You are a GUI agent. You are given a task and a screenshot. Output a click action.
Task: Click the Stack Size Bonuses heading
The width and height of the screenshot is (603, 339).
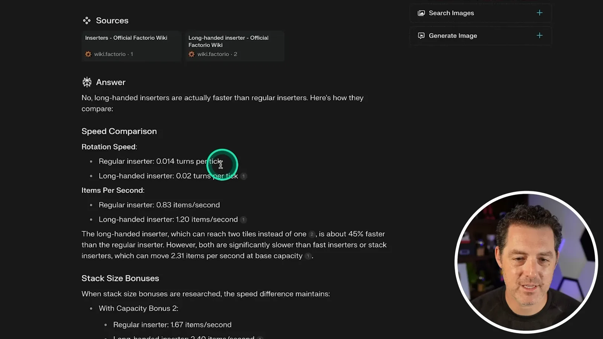point(120,278)
